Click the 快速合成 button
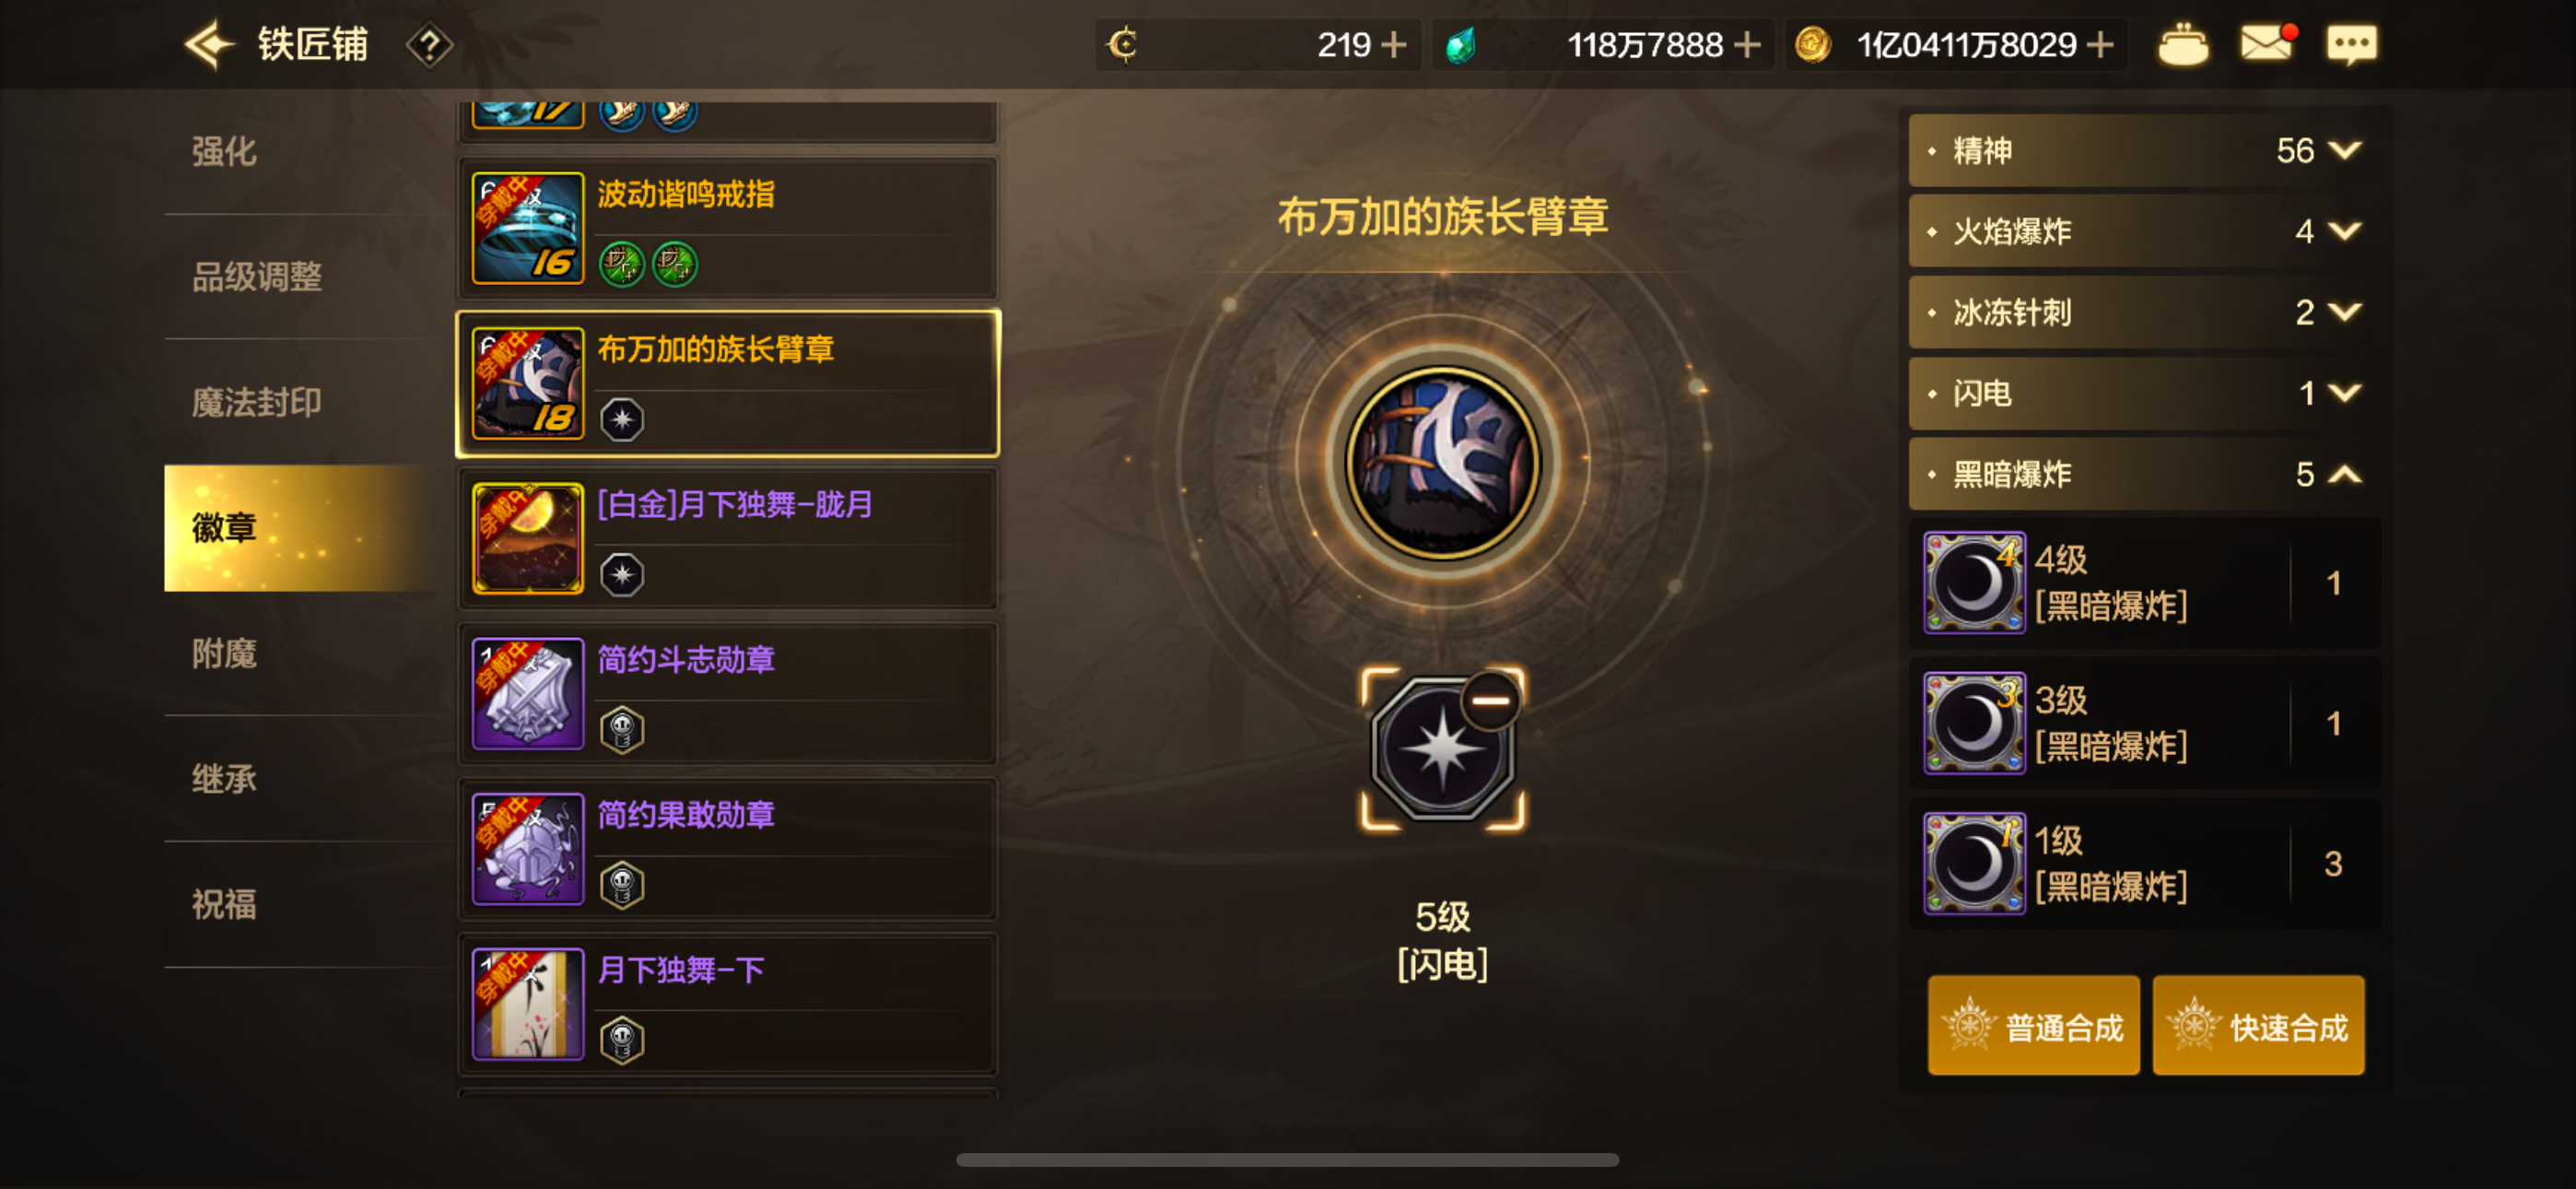Viewport: 2576px width, 1189px height. tap(2258, 1026)
